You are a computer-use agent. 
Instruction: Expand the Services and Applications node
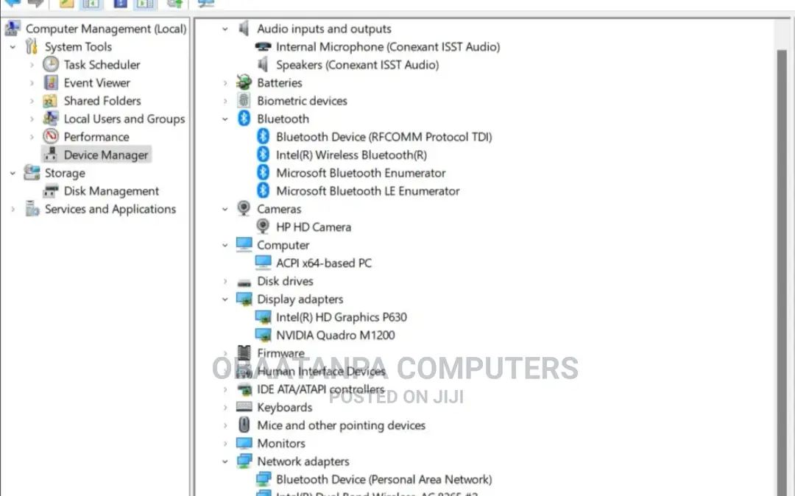13,209
